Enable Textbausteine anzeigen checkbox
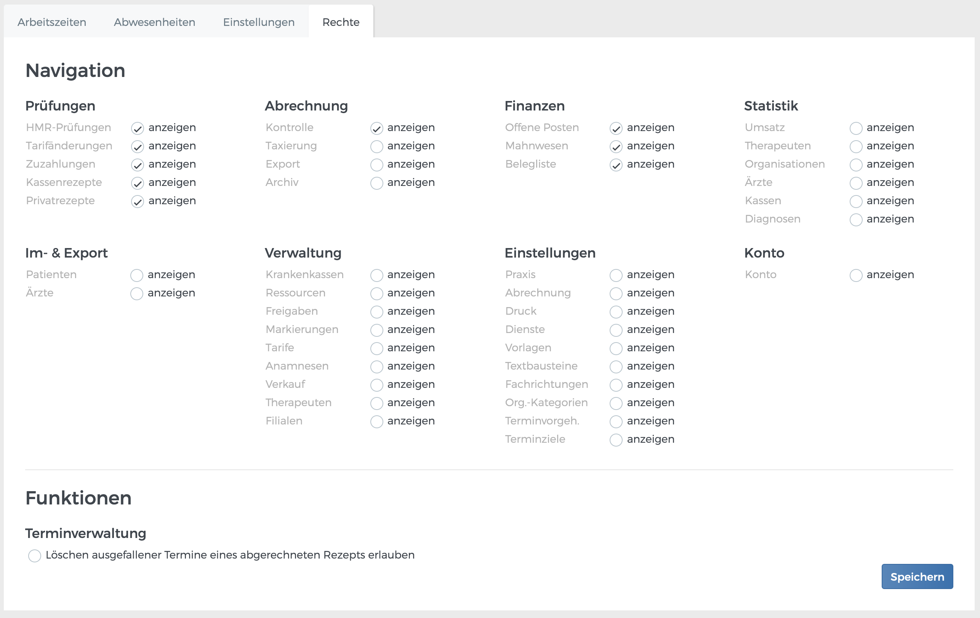The image size is (980, 618). click(x=616, y=367)
